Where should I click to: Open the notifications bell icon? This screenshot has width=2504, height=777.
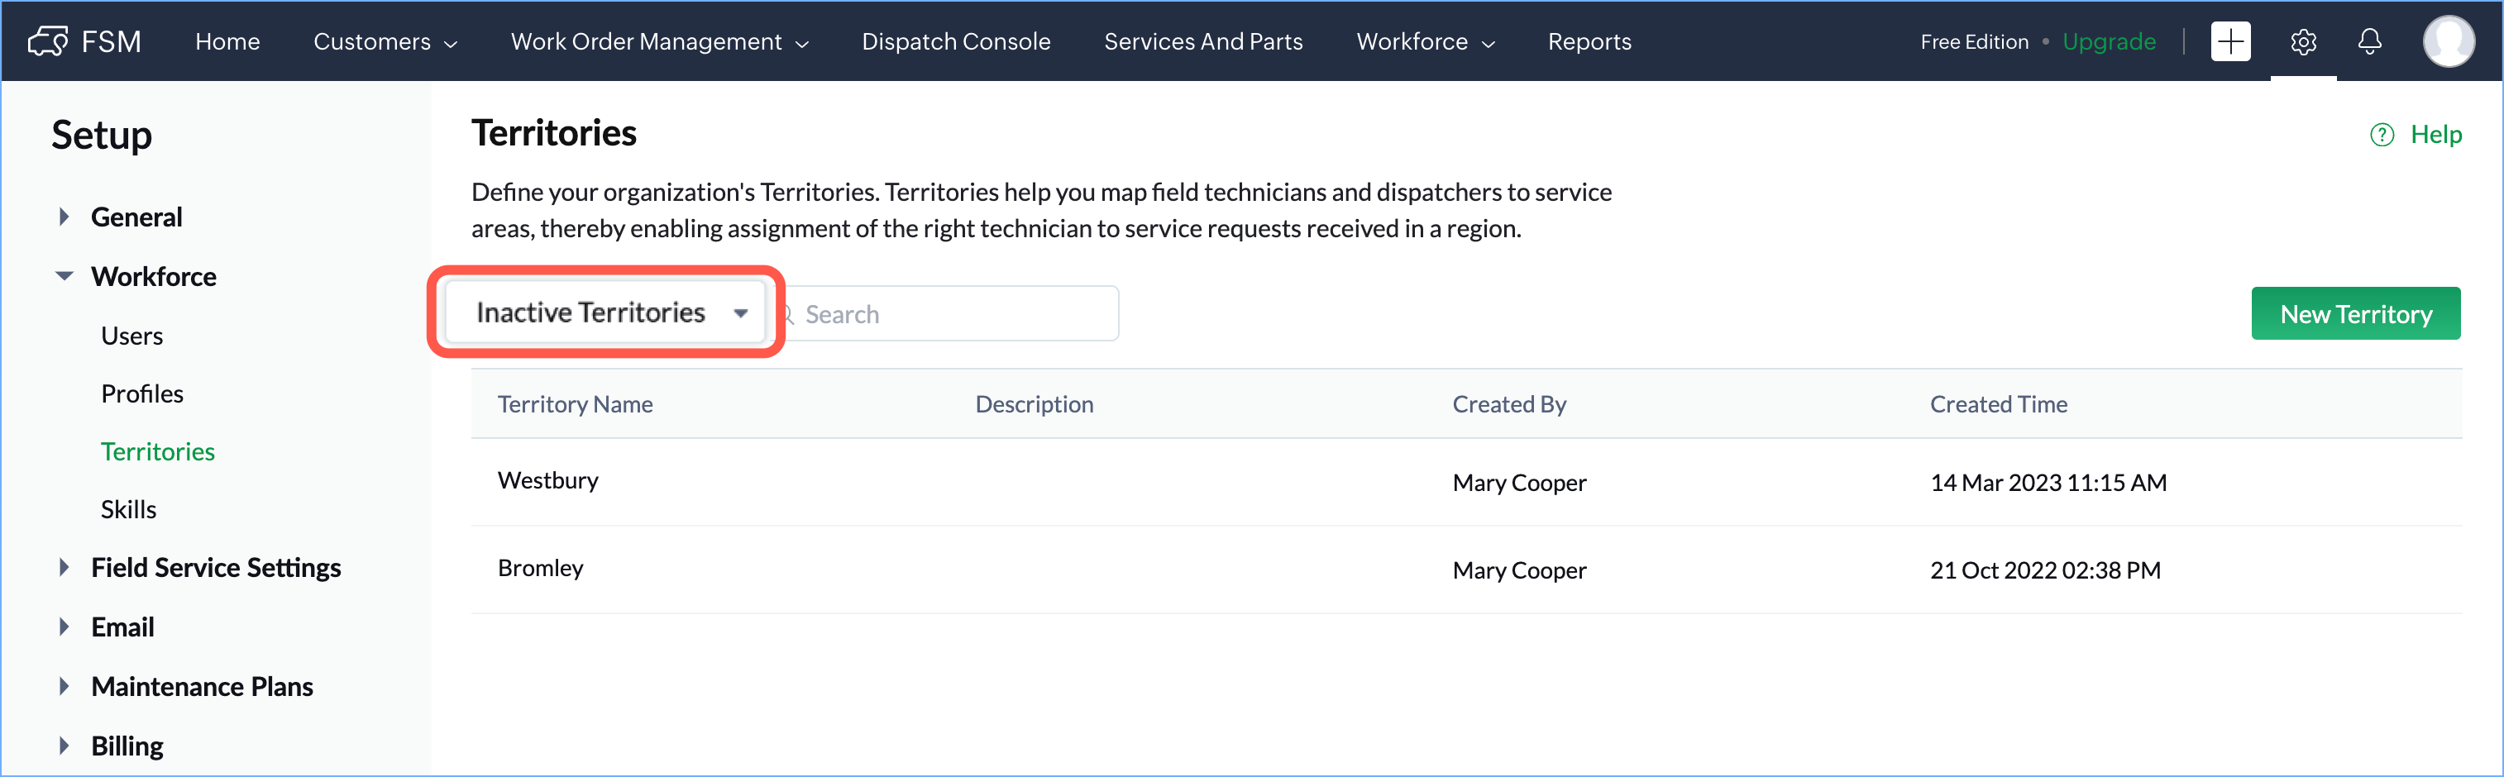[2370, 42]
